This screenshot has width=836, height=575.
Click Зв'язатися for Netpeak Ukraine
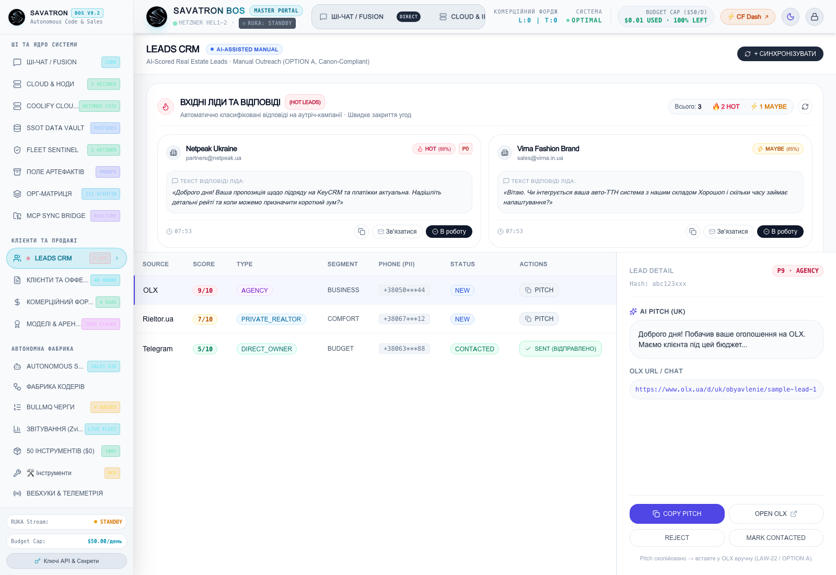[397, 232]
